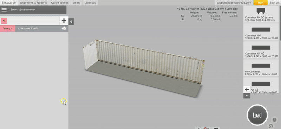Add a new group with plus icon
281x129 pixels.
click(64, 21)
